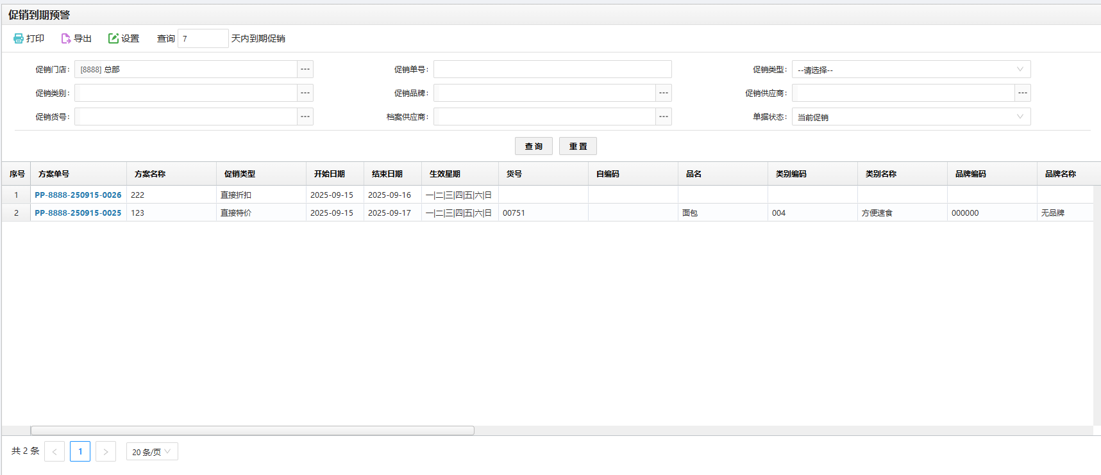
Task: Open the 20 条/页 page size dropdown
Action: tap(152, 451)
